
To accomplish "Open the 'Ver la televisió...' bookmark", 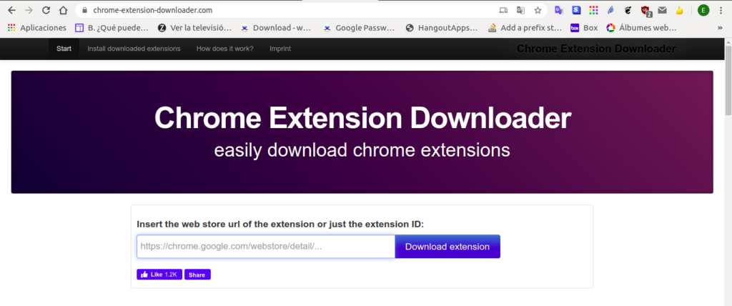I will 194,28.
